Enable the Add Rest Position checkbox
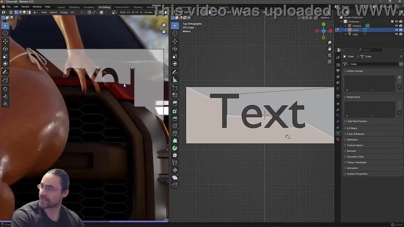Screen dimensions: 404x227 click(346, 121)
